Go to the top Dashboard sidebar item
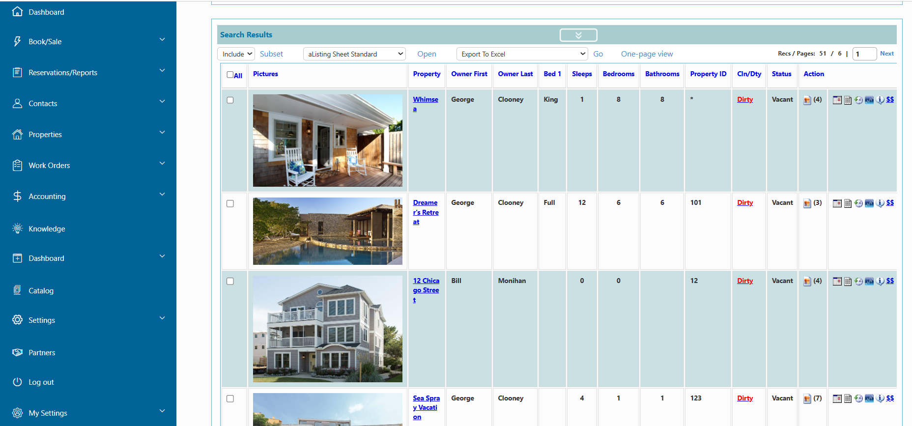Image resolution: width=912 pixels, height=426 pixels. (46, 12)
